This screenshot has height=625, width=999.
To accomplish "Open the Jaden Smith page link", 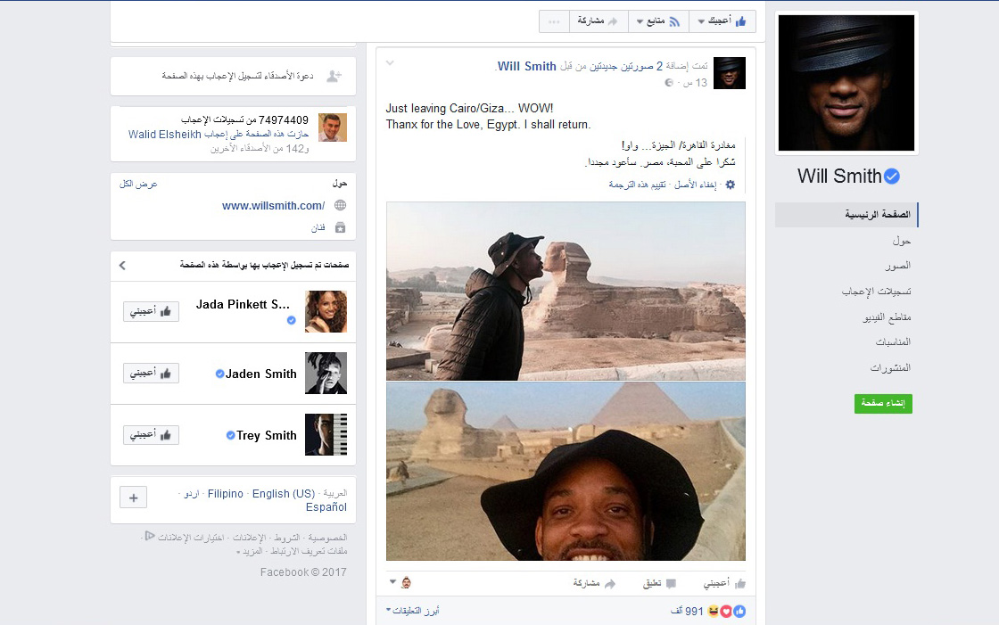I will (x=261, y=374).
